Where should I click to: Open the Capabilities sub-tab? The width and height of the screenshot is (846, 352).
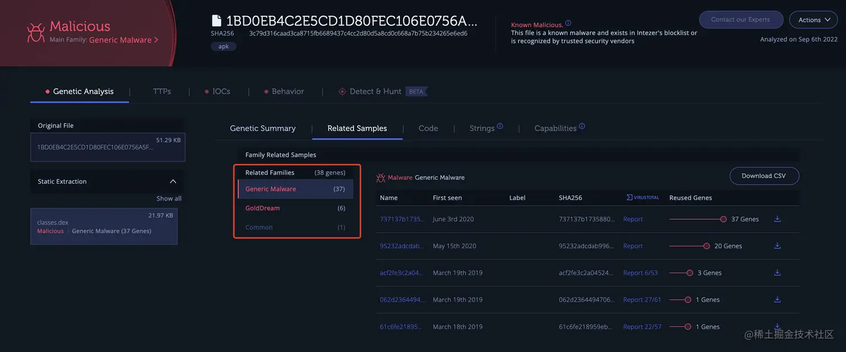tap(555, 129)
